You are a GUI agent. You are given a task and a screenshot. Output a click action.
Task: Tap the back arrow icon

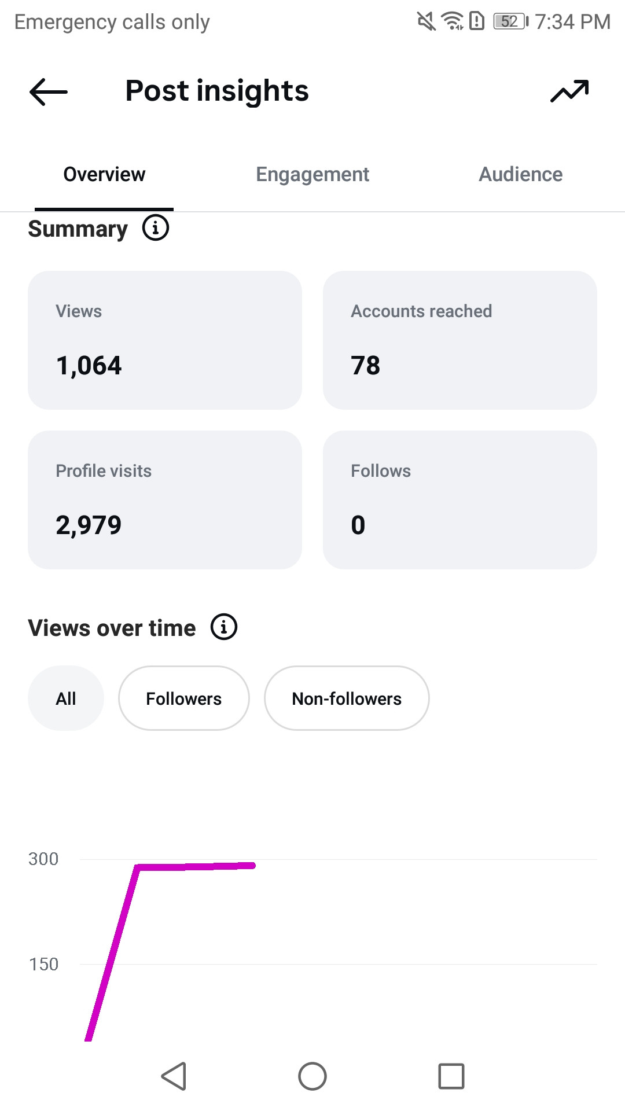pyautogui.click(x=49, y=91)
